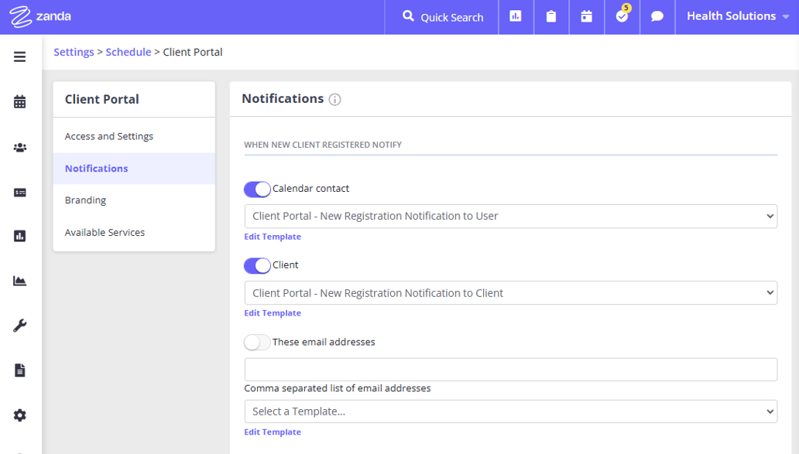Open the tasks icon showing 5 notifications
799x454 pixels.
pyautogui.click(x=622, y=16)
